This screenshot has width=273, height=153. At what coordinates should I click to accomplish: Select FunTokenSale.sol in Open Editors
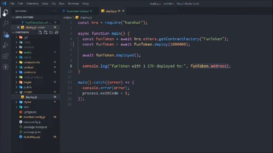pyautogui.click(x=36, y=23)
